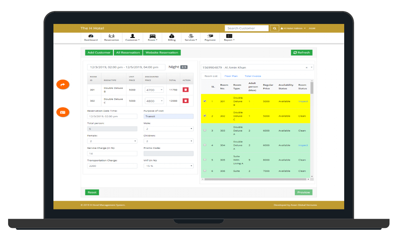
Task: Click the Reservation Date Time field
Action: [112, 116]
